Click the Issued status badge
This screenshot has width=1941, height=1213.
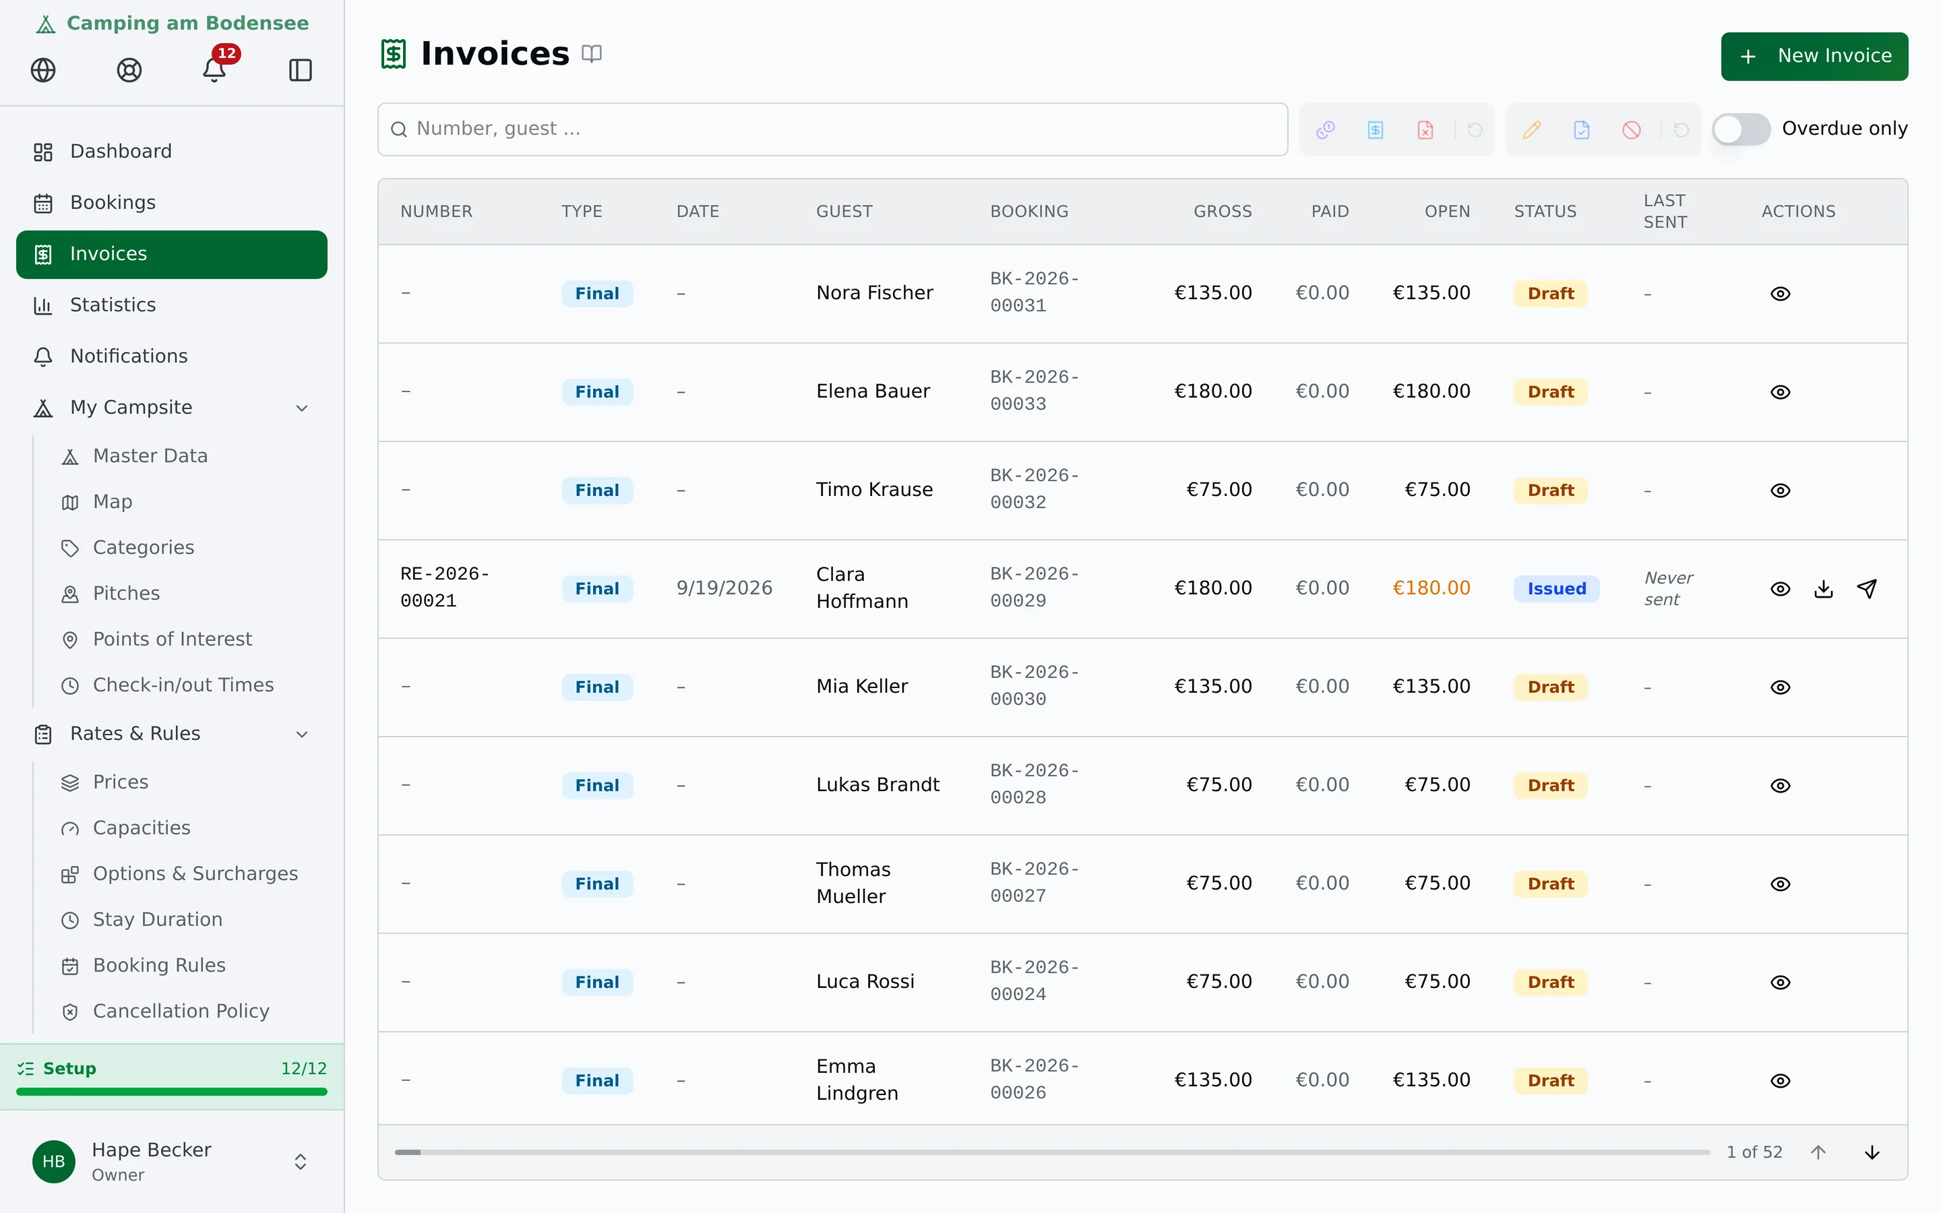[x=1556, y=589]
